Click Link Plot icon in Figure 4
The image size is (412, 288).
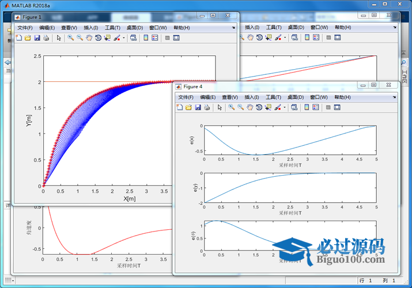(x=294, y=107)
